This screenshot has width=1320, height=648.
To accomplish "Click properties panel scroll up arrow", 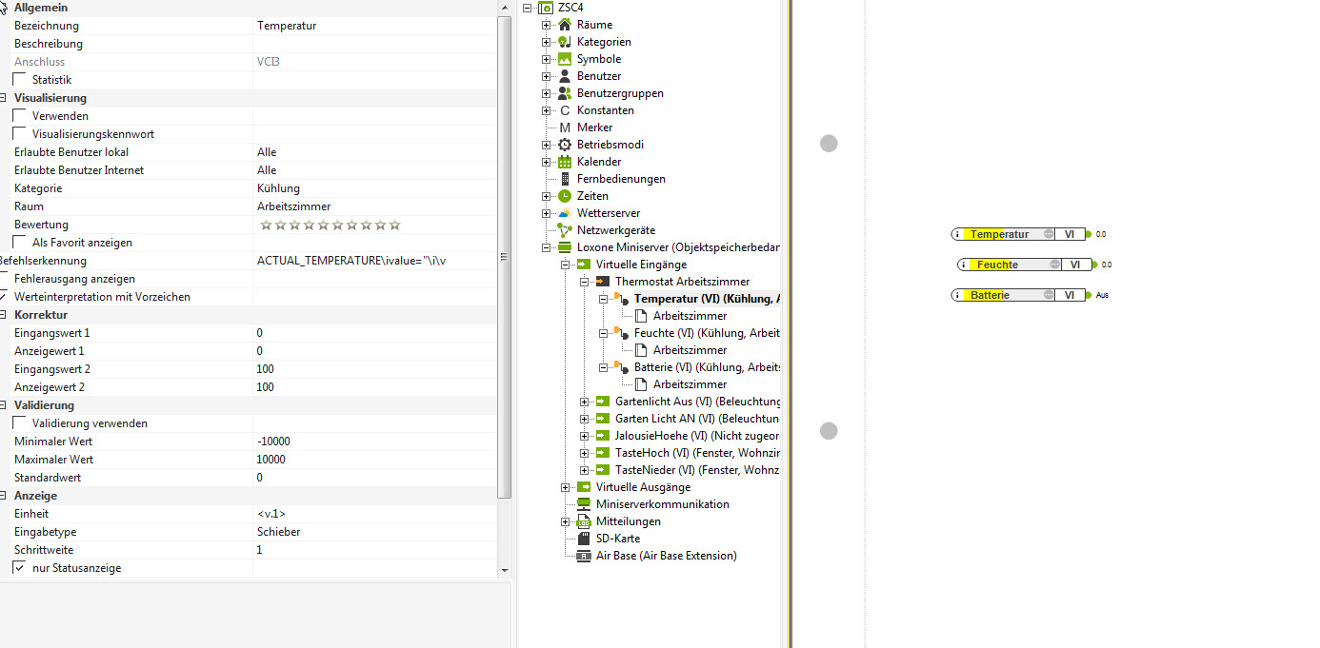I will click(x=505, y=8).
